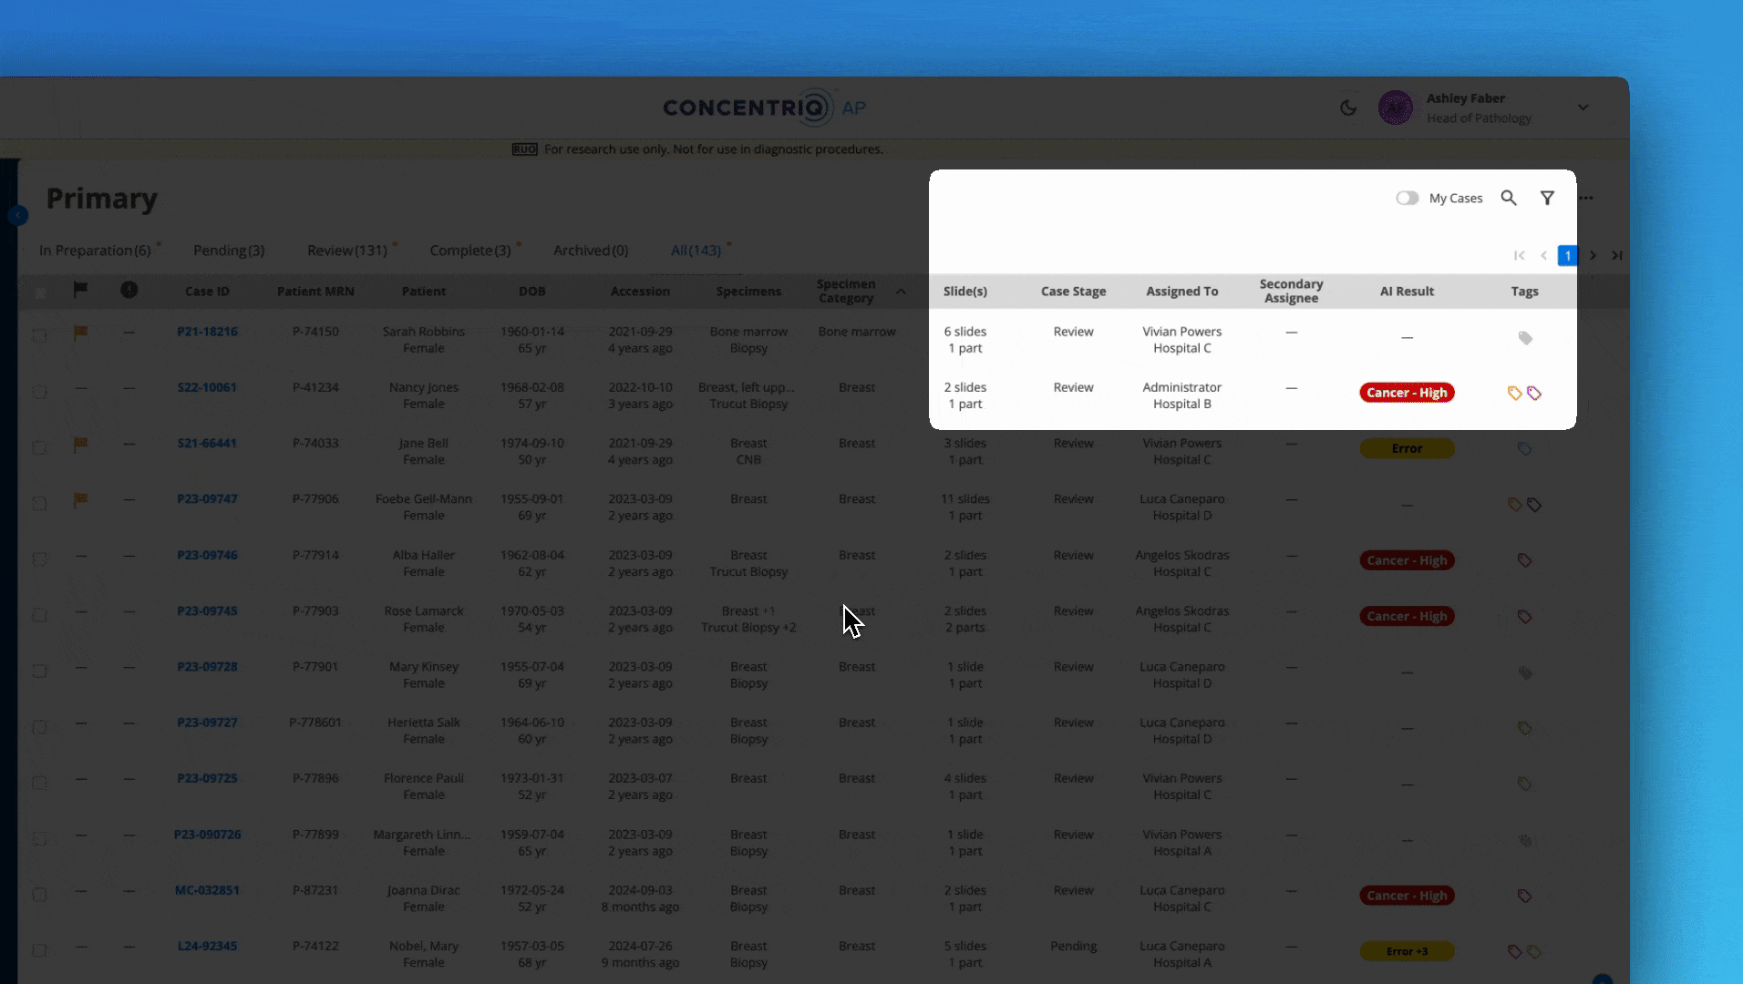Open case link S22-10061
1743x984 pixels.
tap(207, 387)
